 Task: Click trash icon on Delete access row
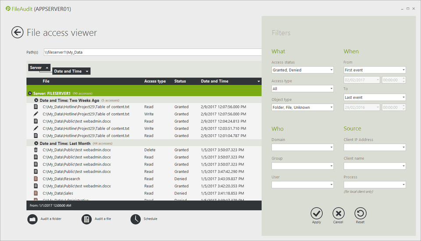[x=36, y=150]
